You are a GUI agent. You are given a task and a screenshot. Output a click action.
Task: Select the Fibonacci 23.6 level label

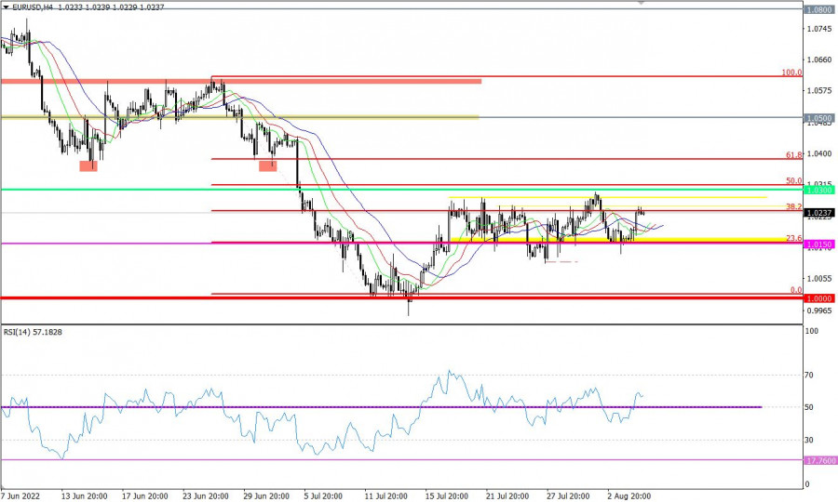[x=793, y=238]
